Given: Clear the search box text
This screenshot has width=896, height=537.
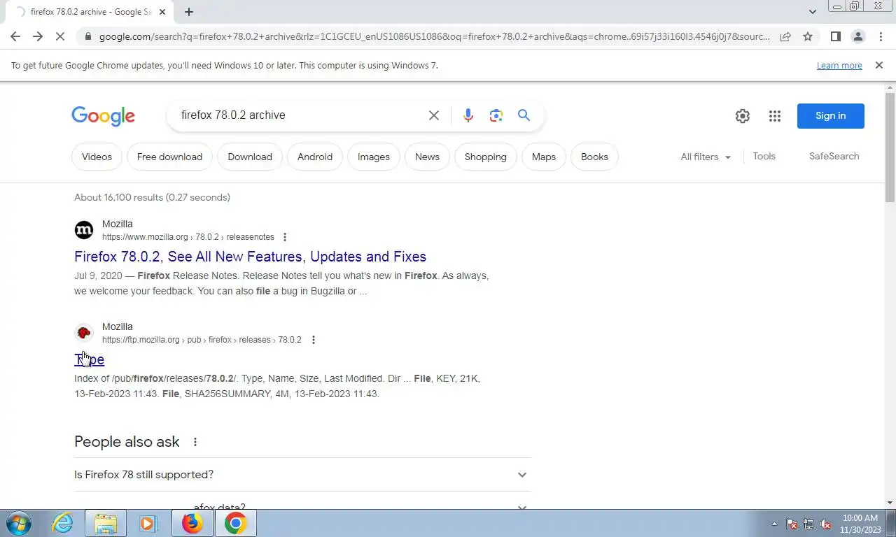Looking at the screenshot, I should (434, 115).
